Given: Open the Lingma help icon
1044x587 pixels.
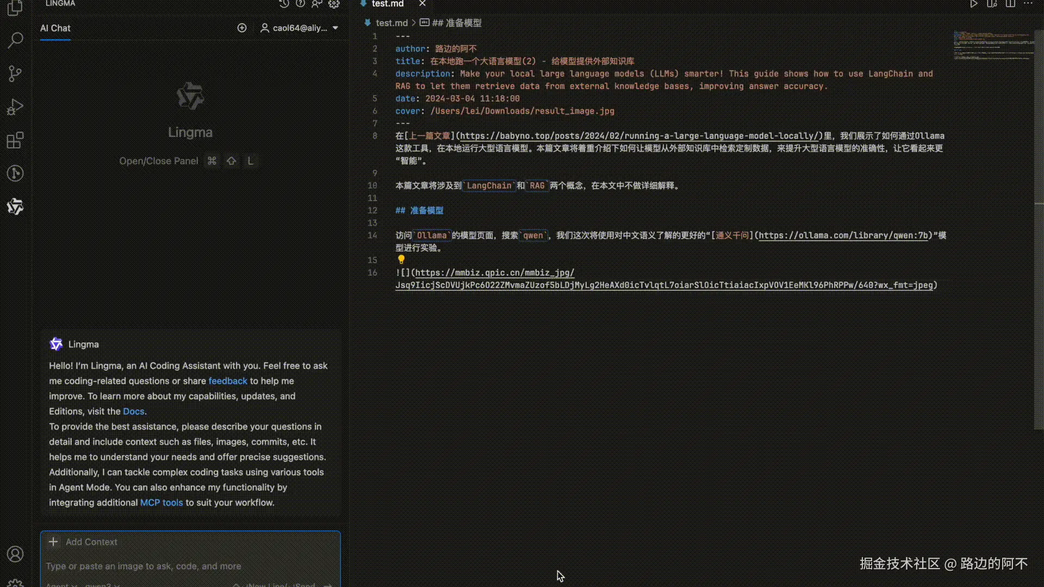Looking at the screenshot, I should (300, 4).
